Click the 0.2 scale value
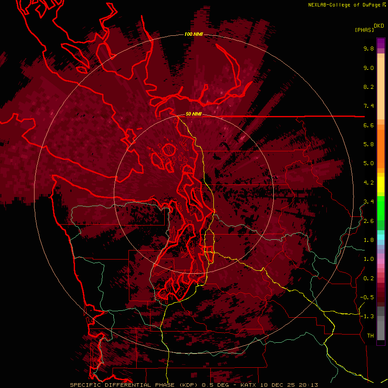Screen dimensions: 388x388 click(369, 278)
